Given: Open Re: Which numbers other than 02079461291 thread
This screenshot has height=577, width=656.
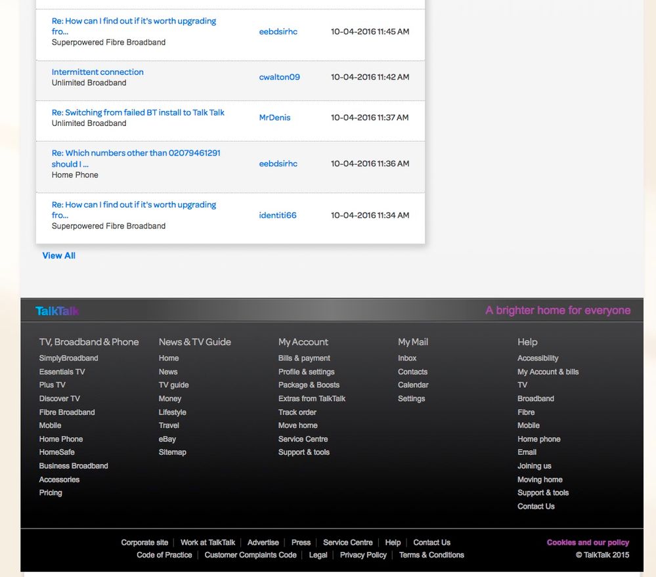Looking at the screenshot, I should (136, 158).
